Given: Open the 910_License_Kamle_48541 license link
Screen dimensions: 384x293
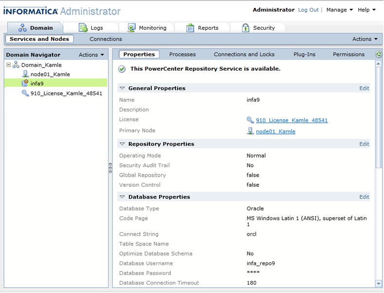Looking at the screenshot, I should (x=292, y=120).
